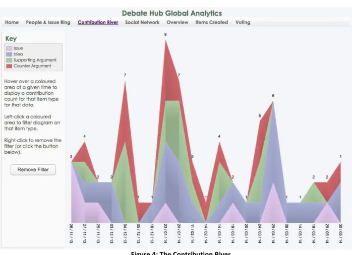The height and width of the screenshot is (255, 352).
Task: Click the Counter Argument red swatch
Action: [x=9, y=66]
